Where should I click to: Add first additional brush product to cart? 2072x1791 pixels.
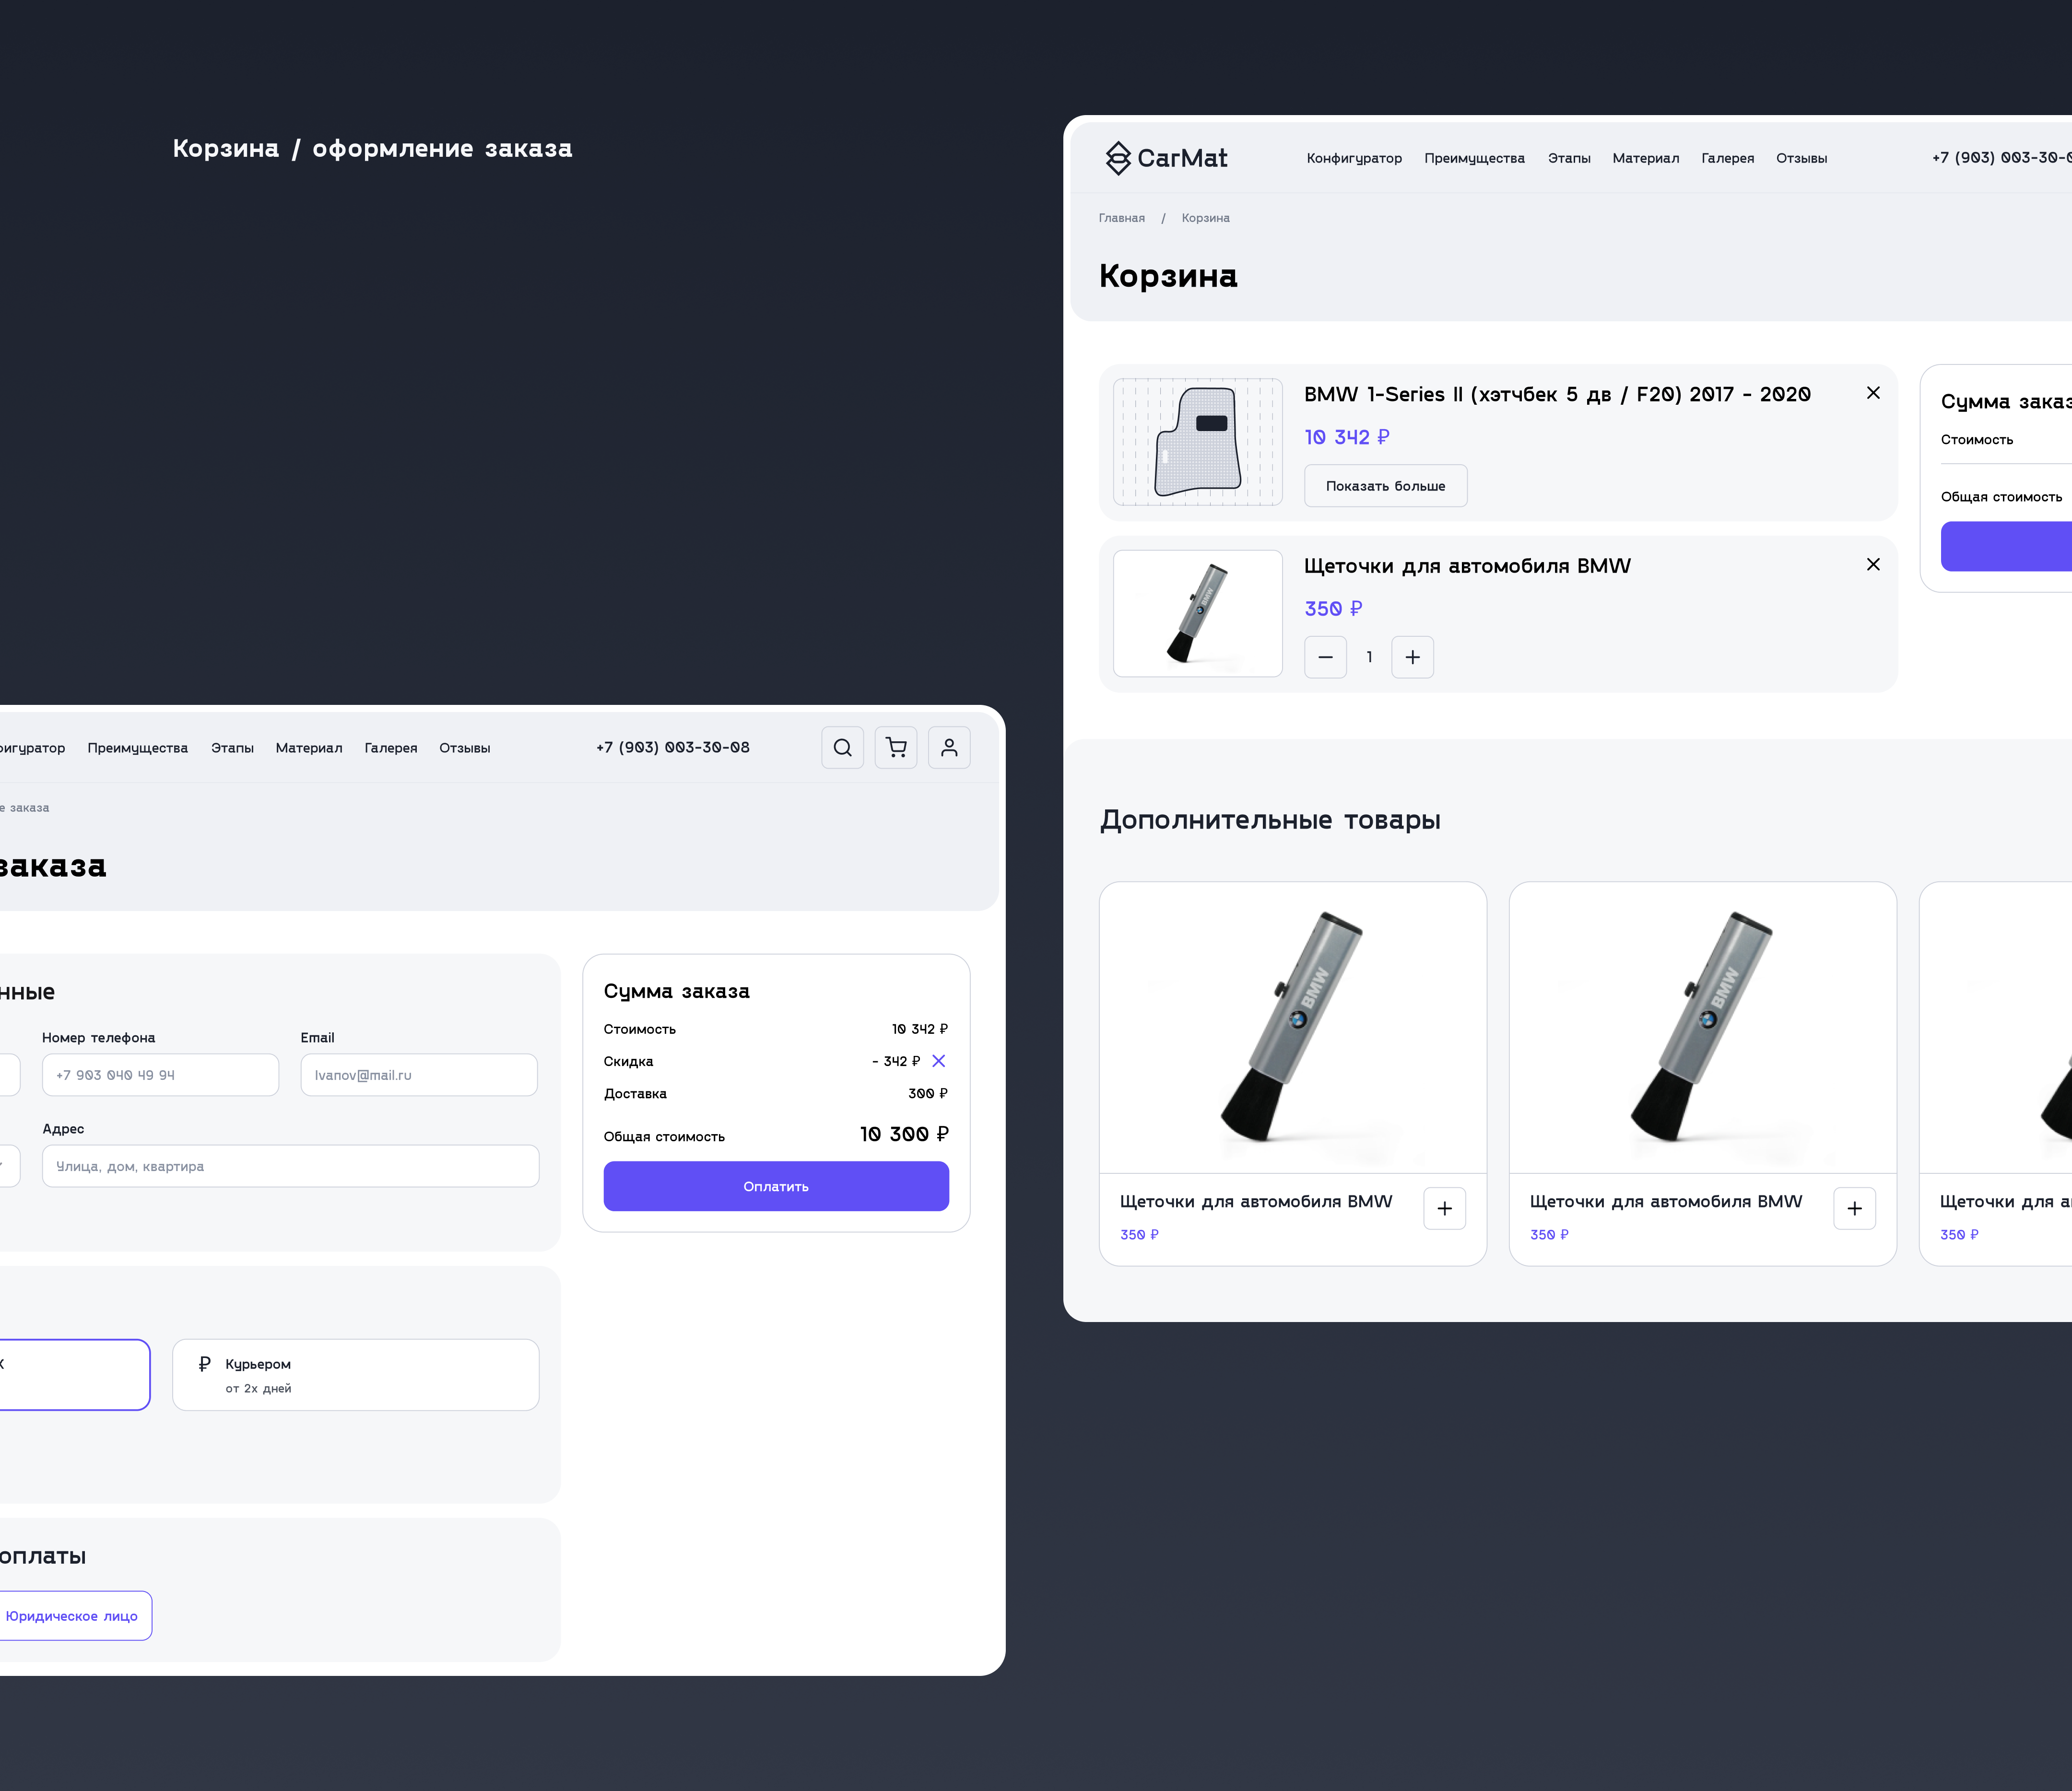[1444, 1208]
